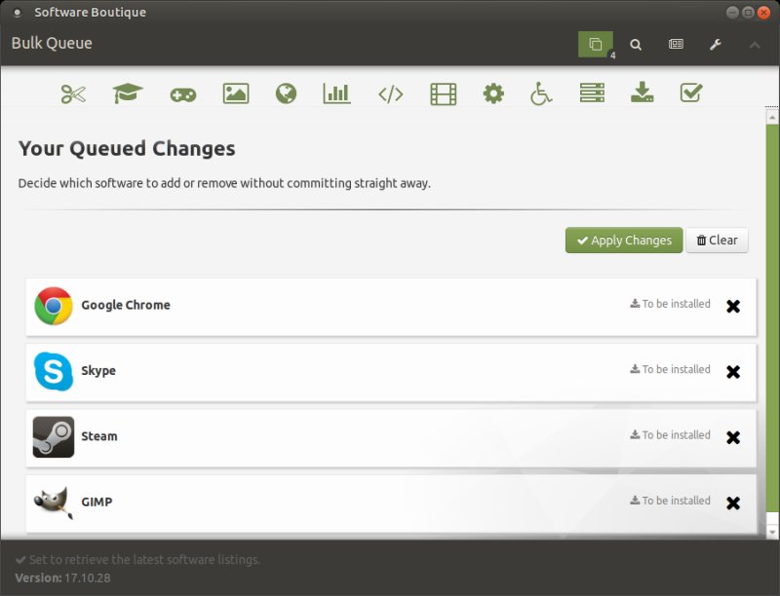Image resolution: width=780 pixels, height=596 pixels.
Task: Open the Internet category globe icon
Action: click(x=286, y=93)
